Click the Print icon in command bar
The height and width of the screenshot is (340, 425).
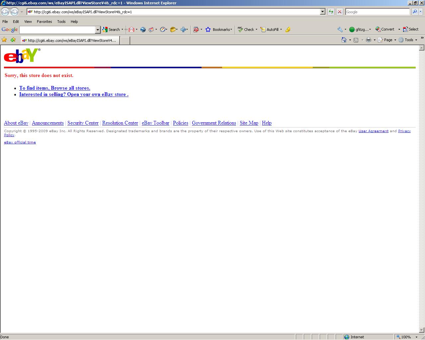(x=368, y=40)
